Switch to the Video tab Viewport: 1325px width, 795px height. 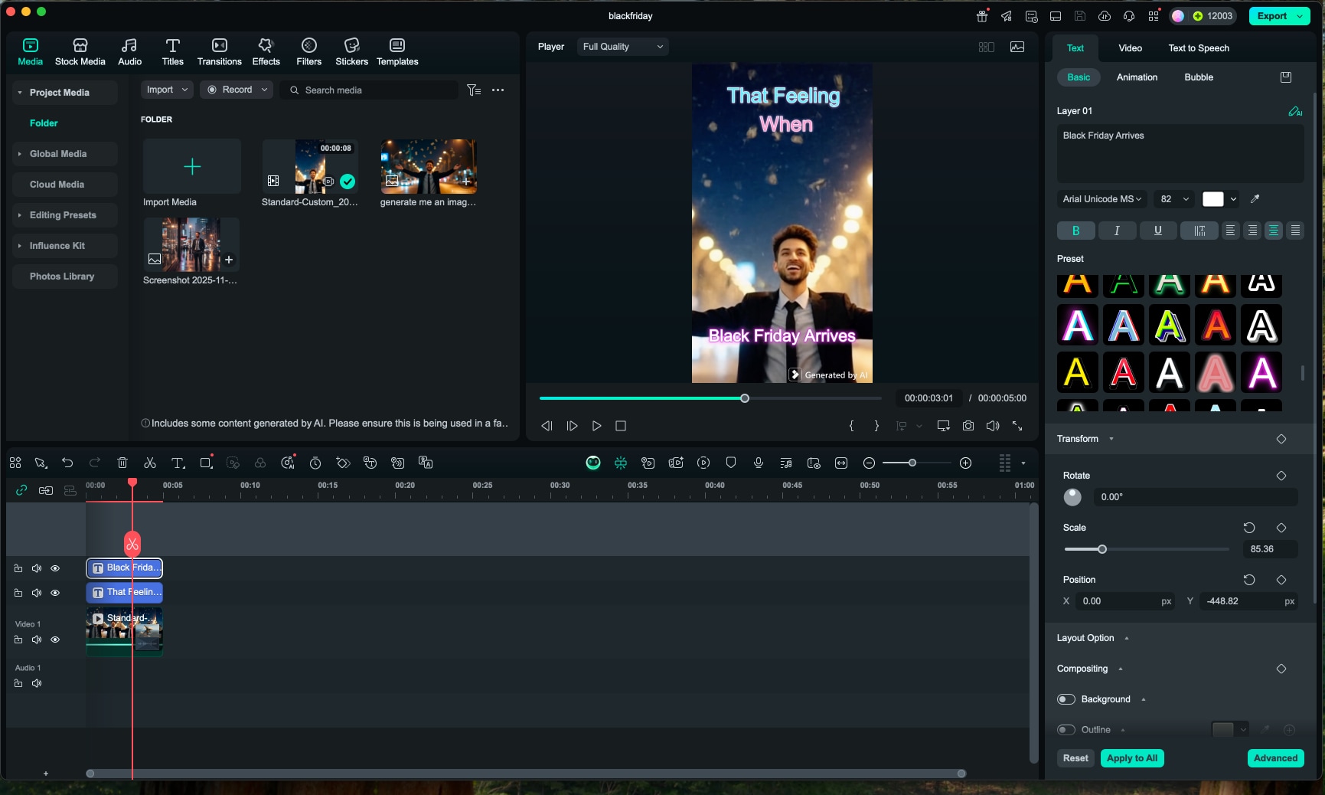click(1130, 48)
